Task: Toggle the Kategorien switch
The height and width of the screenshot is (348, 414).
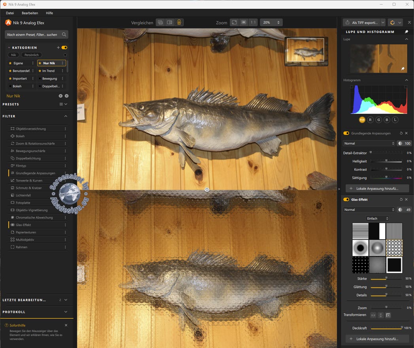Action: [x=64, y=47]
